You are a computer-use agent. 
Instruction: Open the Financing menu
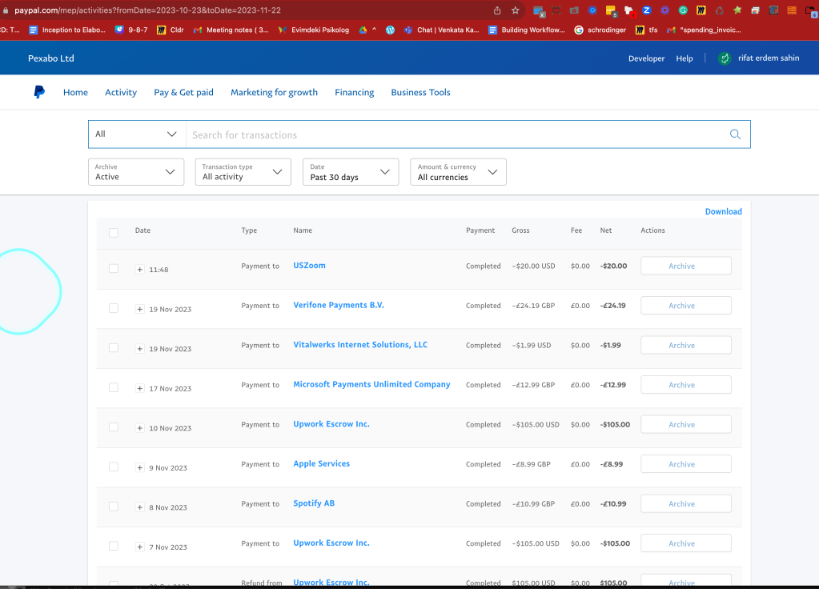click(354, 92)
